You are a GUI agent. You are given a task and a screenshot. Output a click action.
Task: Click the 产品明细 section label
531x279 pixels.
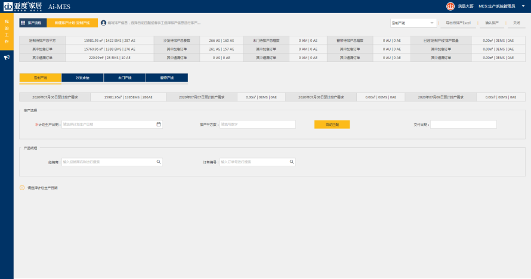click(x=30, y=148)
